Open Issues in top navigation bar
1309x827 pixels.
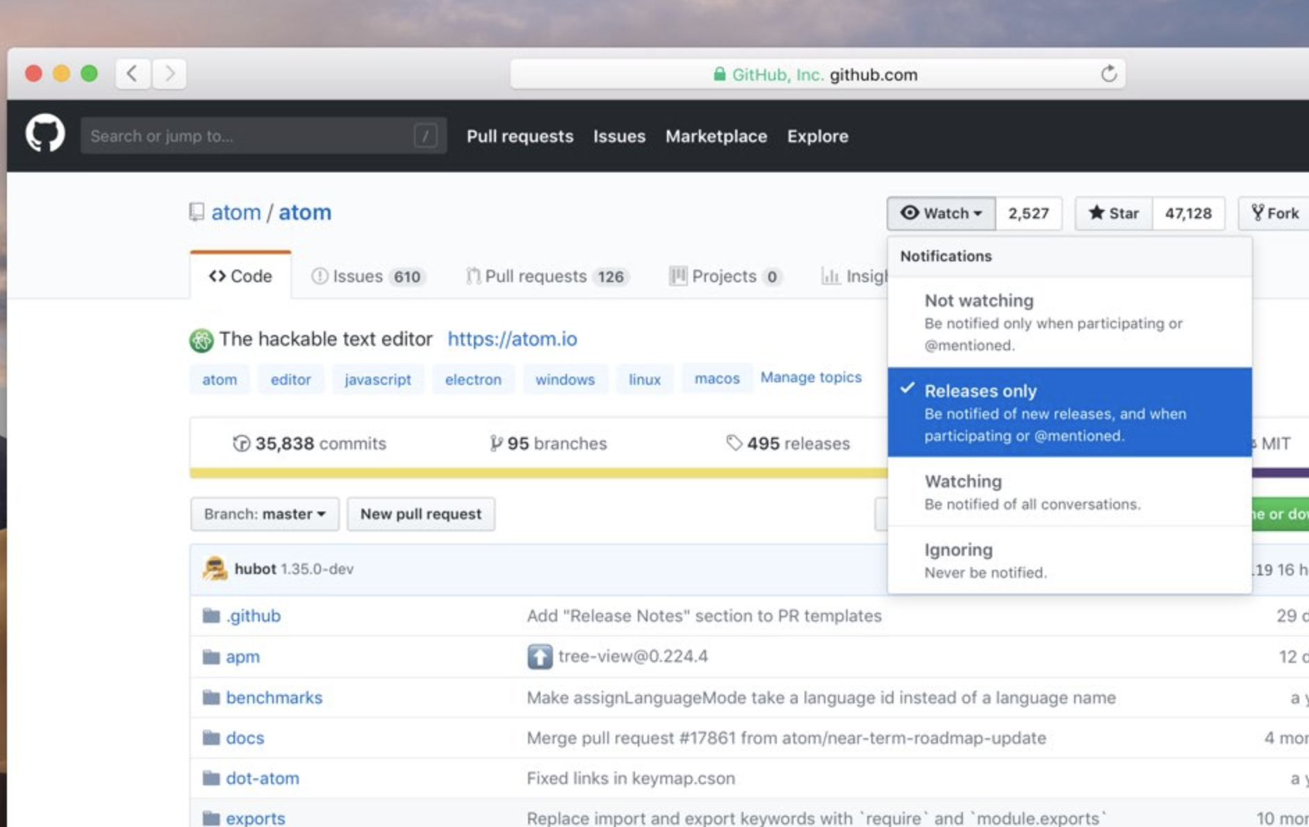click(x=619, y=136)
